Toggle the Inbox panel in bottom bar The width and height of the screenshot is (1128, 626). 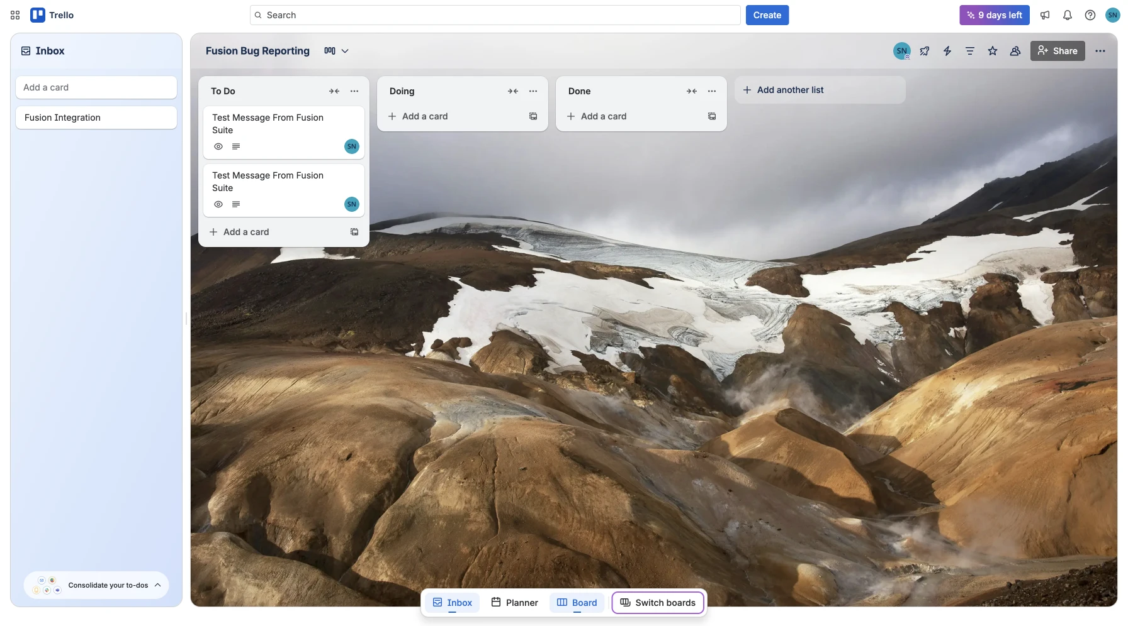coord(452,603)
